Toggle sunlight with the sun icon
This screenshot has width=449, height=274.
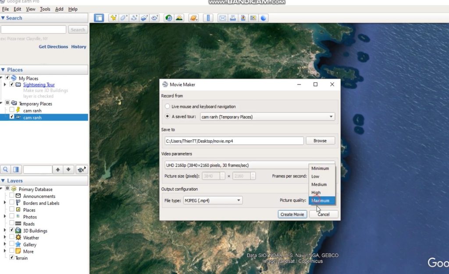[x=179, y=18]
